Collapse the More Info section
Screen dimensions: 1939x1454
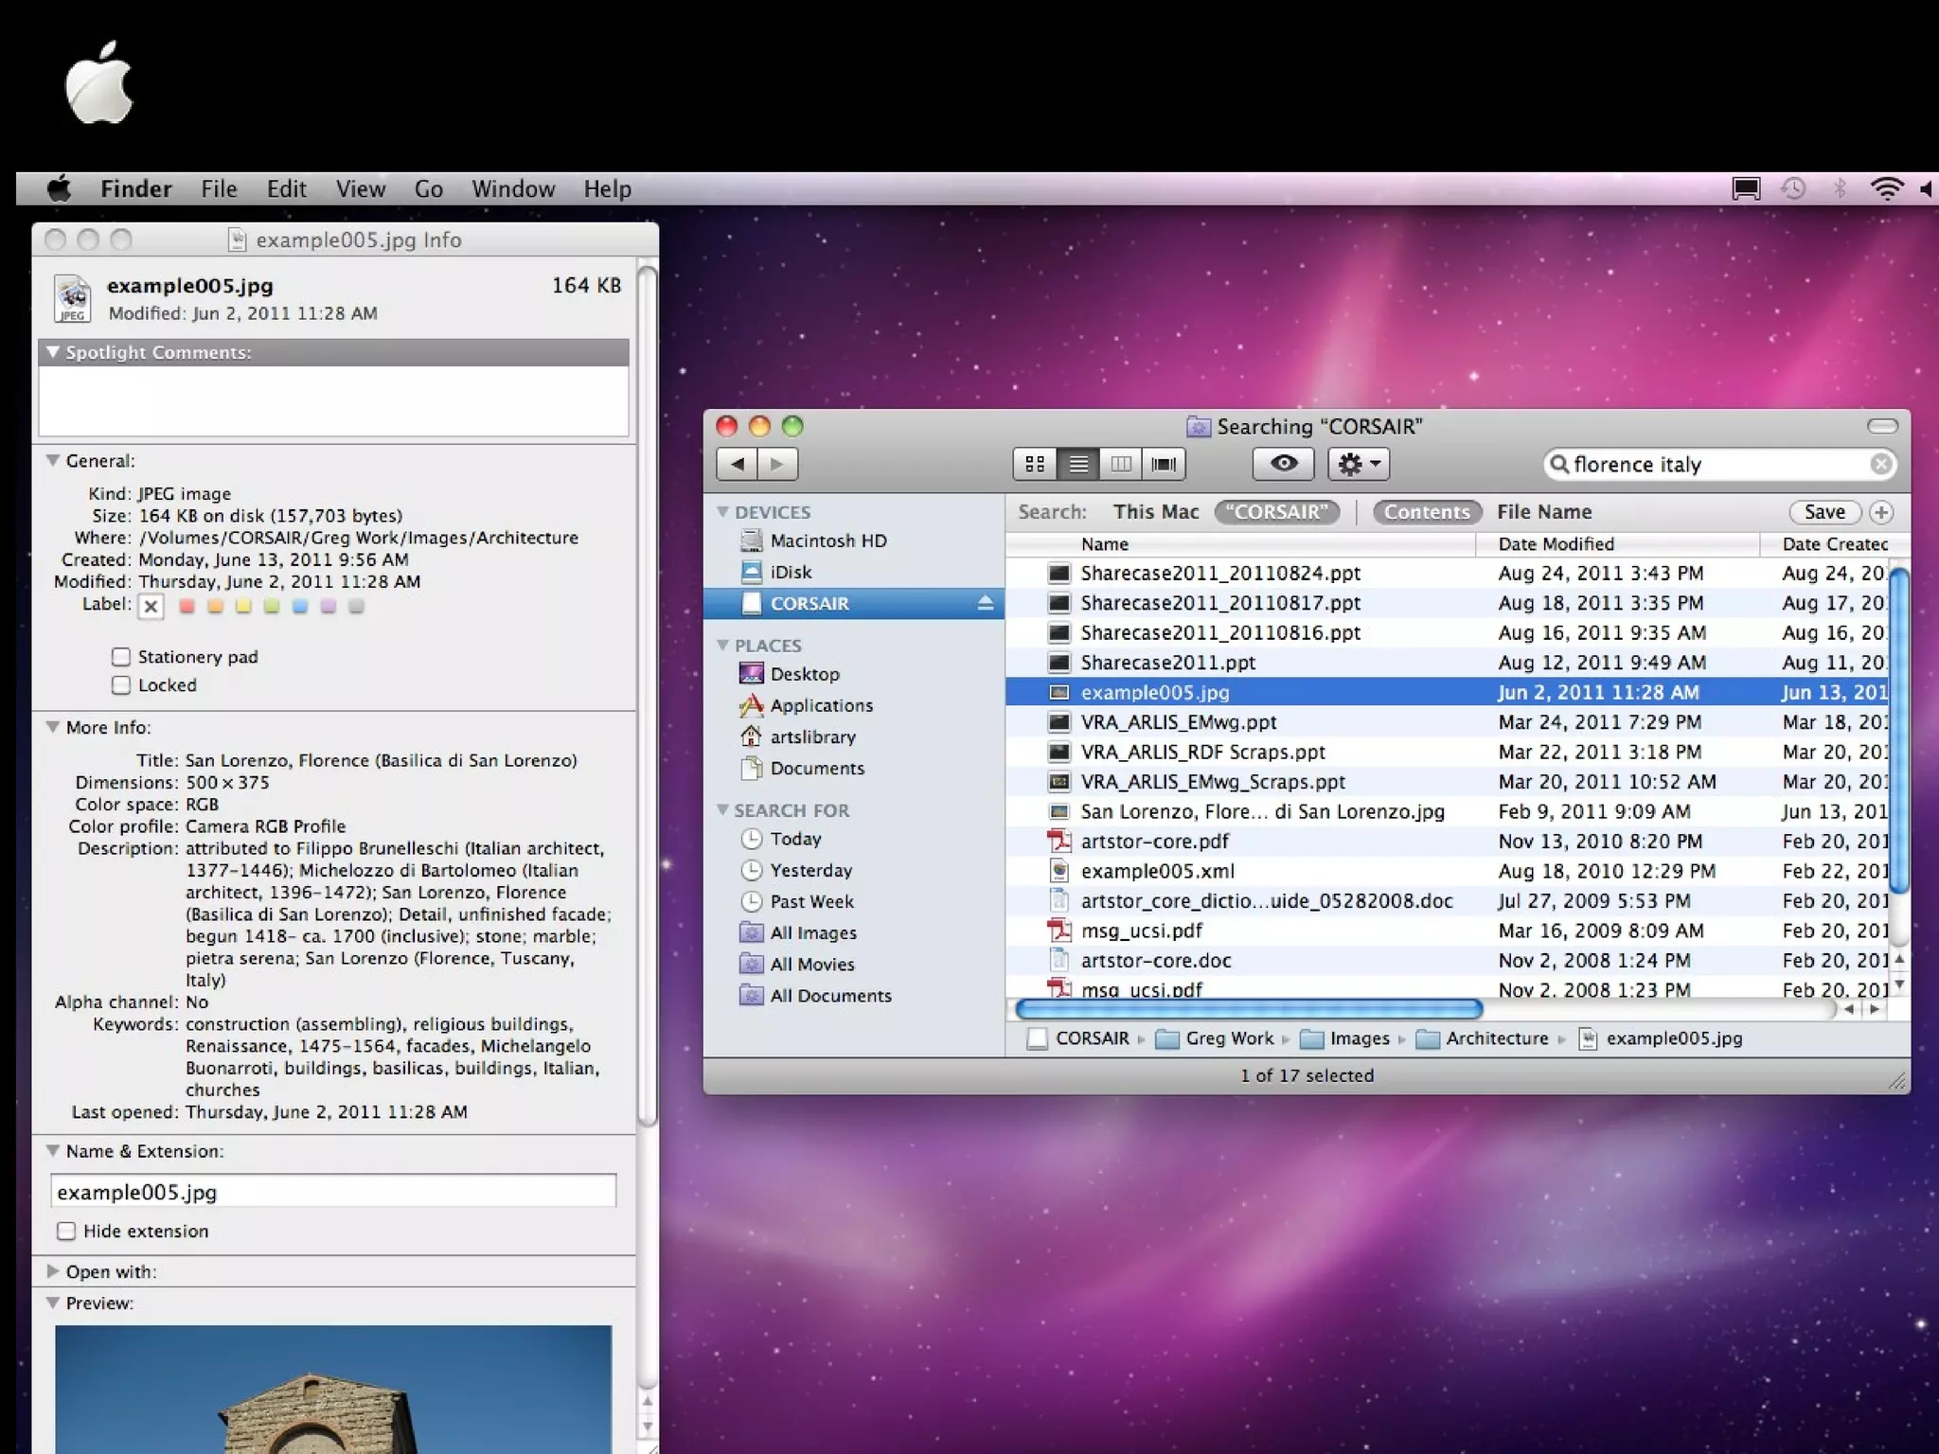click(x=53, y=727)
